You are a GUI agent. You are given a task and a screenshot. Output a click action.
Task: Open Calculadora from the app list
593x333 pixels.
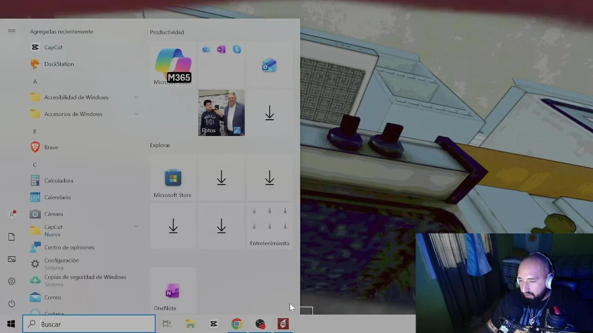coord(83,180)
